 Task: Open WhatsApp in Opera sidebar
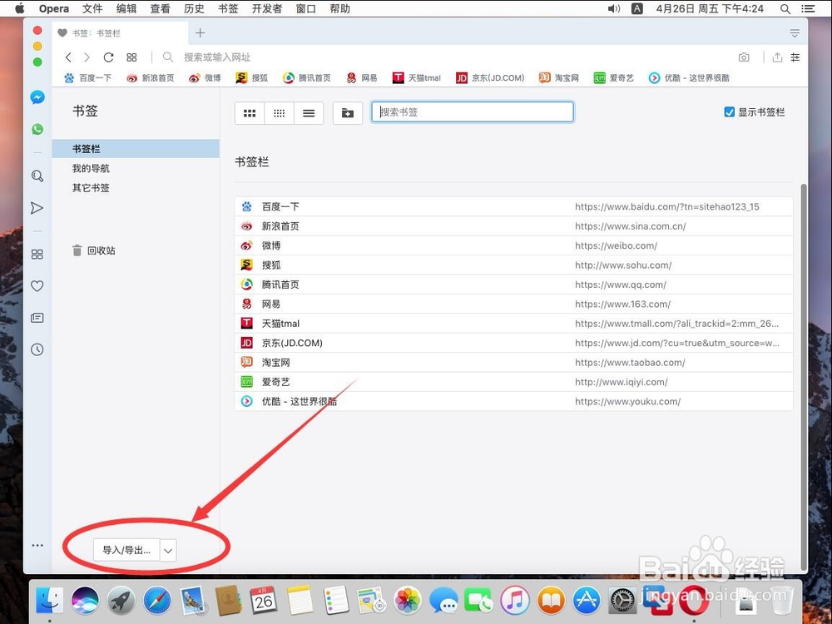tap(37, 129)
